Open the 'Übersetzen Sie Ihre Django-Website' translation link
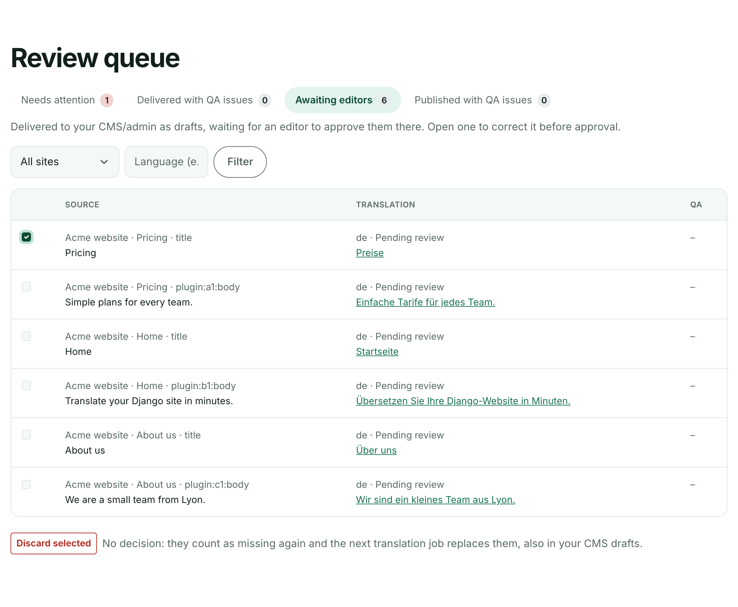 (463, 400)
